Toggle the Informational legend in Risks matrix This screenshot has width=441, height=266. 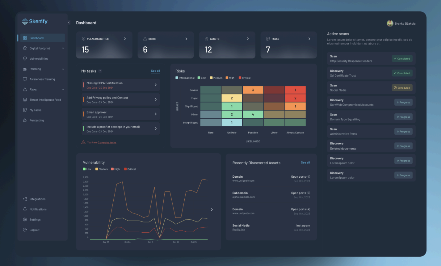tap(177, 78)
